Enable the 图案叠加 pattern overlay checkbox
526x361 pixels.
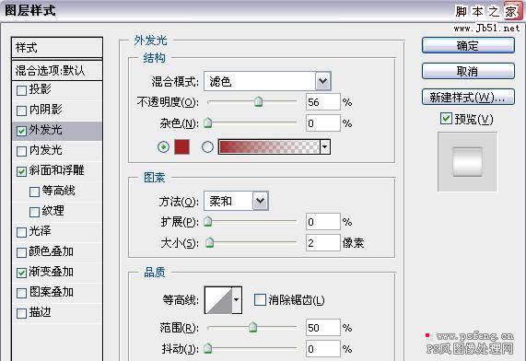pos(21,293)
